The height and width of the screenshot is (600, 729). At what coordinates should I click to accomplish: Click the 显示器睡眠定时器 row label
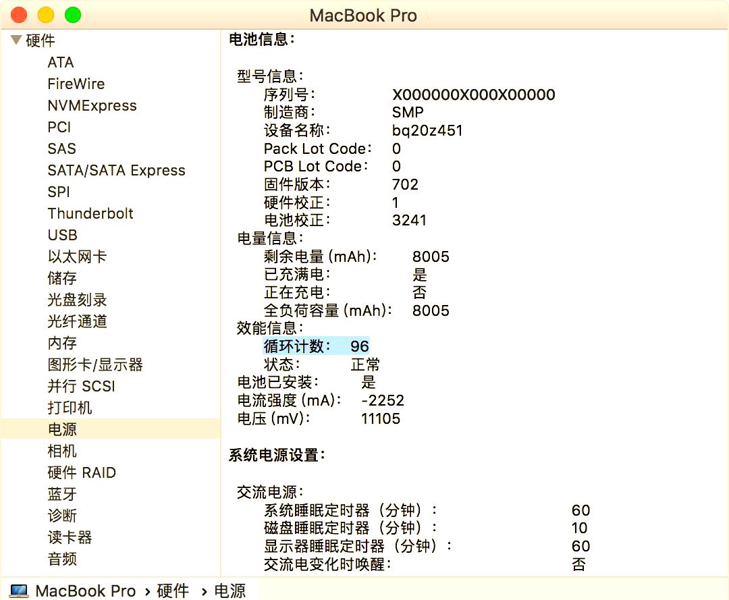pyautogui.click(x=358, y=546)
